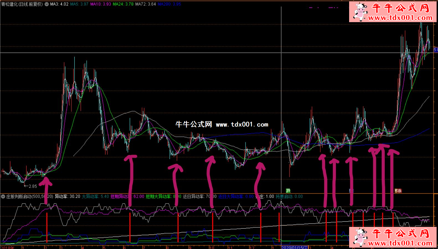Open the top 牛牛公式网 www.tdx001.com banner
The width and height of the screenshot is (438, 249).
393,12
